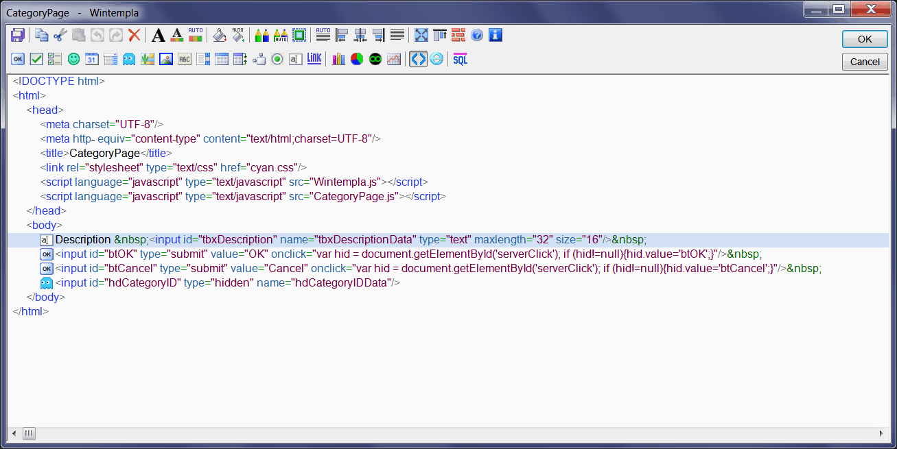The image size is (897, 449).
Task: Click the align-to-top icon
Action: [x=440, y=35]
